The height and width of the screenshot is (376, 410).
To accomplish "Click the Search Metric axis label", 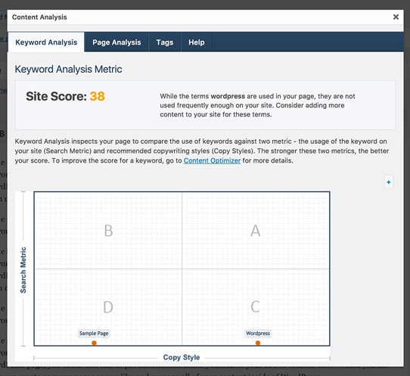I will coord(23,270).
